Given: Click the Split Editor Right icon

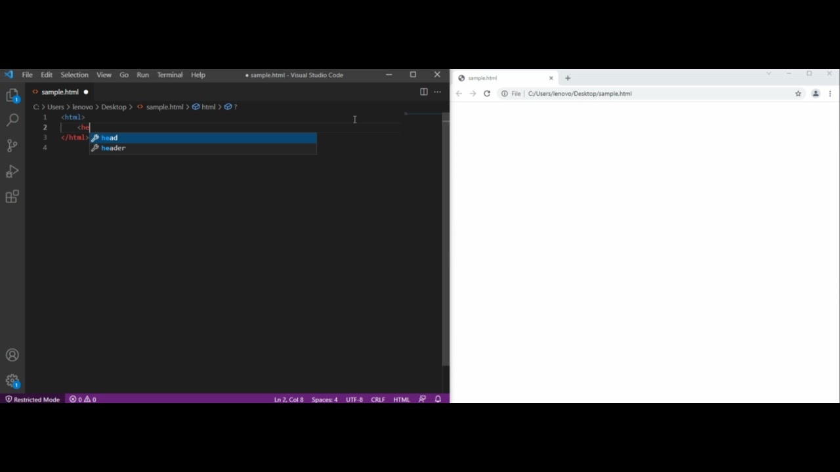Looking at the screenshot, I should pos(424,92).
